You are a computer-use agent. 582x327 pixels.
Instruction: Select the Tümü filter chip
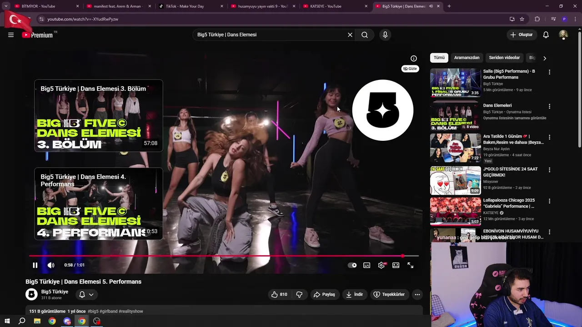pyautogui.click(x=439, y=58)
